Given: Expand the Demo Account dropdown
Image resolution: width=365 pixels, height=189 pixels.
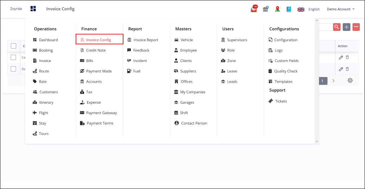Looking at the screenshot, I should click(x=340, y=9).
